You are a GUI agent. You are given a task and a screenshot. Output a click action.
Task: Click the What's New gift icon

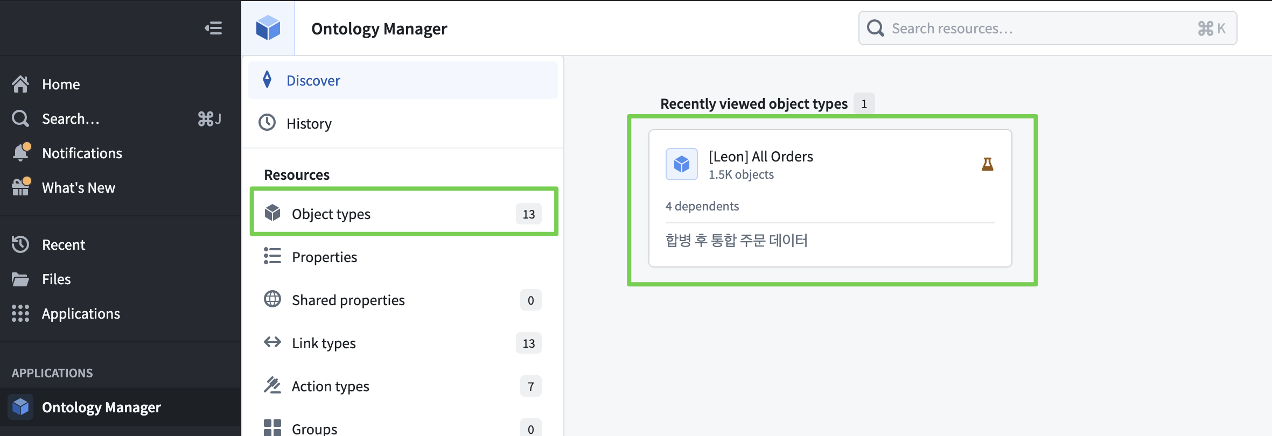click(x=22, y=187)
